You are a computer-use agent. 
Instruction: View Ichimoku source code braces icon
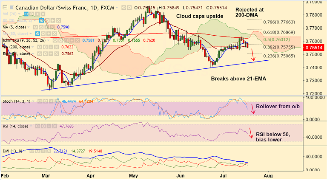[x=66, y=40]
